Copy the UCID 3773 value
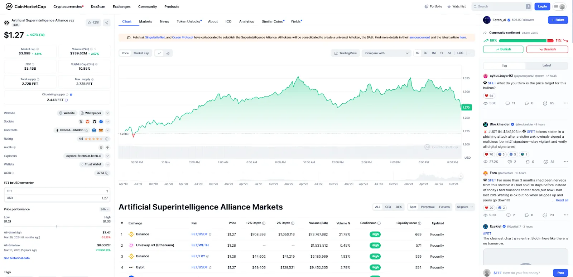 tap(107, 173)
